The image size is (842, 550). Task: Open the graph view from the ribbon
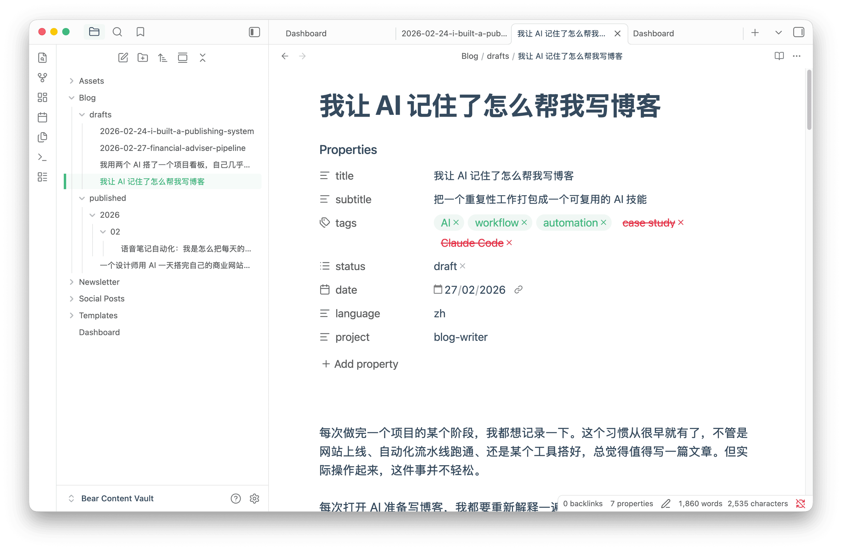click(42, 77)
